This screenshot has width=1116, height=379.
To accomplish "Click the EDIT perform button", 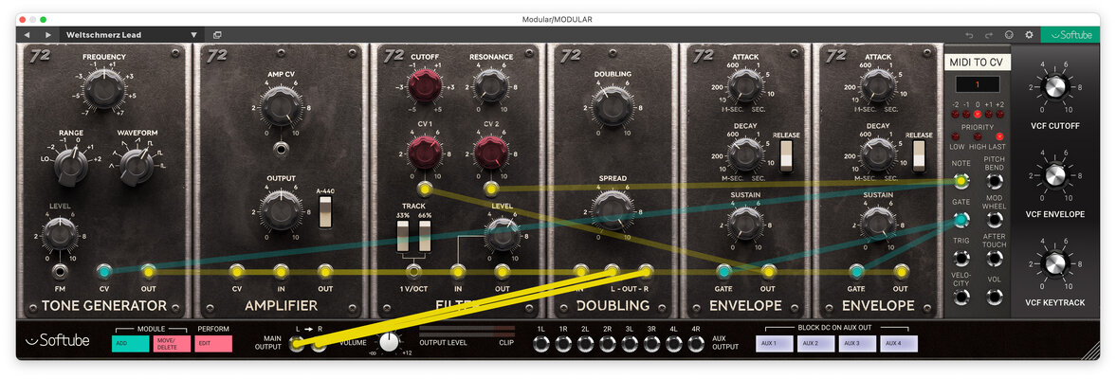I will pos(213,344).
